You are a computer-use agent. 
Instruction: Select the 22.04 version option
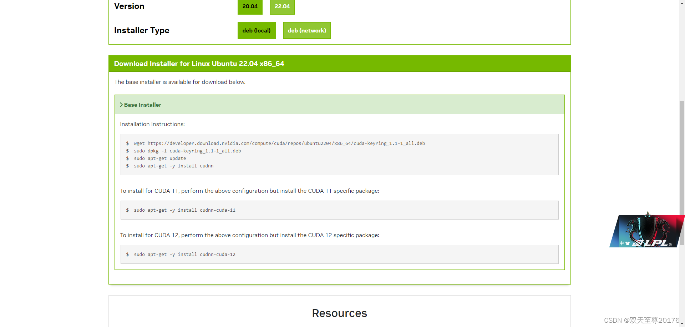pos(282,6)
